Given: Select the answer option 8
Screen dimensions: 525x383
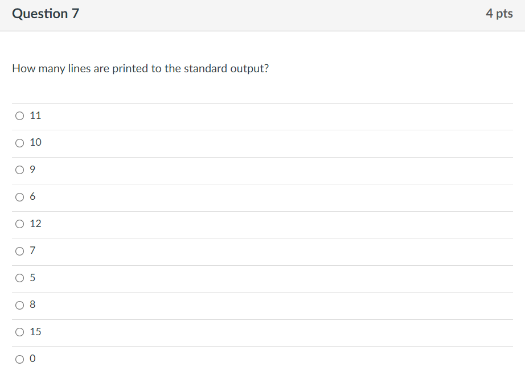Looking at the screenshot, I should click(19, 305).
